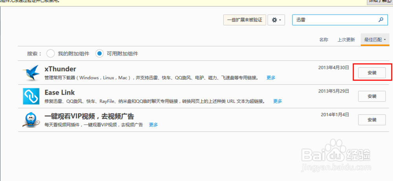Click the xThunder description text
Image resolution: width=393 pixels, height=181 pixels.
151,78
